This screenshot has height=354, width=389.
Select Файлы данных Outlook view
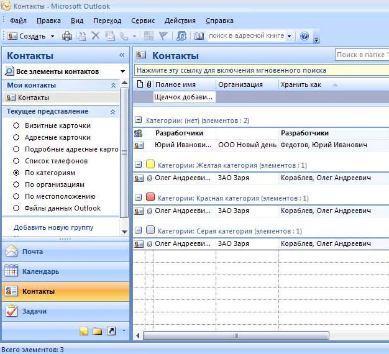pos(16,208)
